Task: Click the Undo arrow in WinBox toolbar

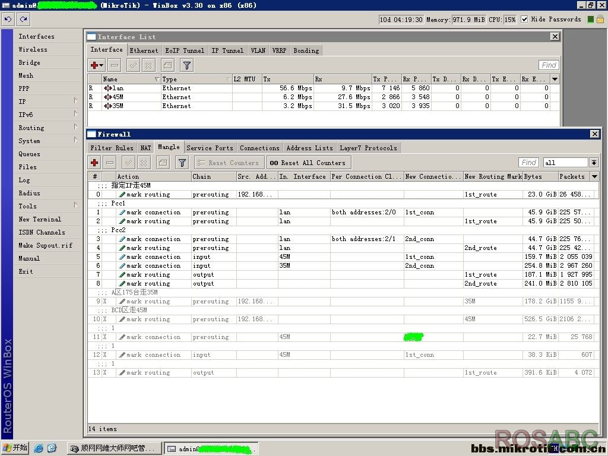Action: (x=8, y=19)
